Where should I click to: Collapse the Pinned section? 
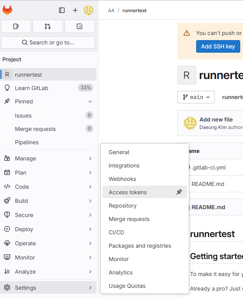coord(90,101)
